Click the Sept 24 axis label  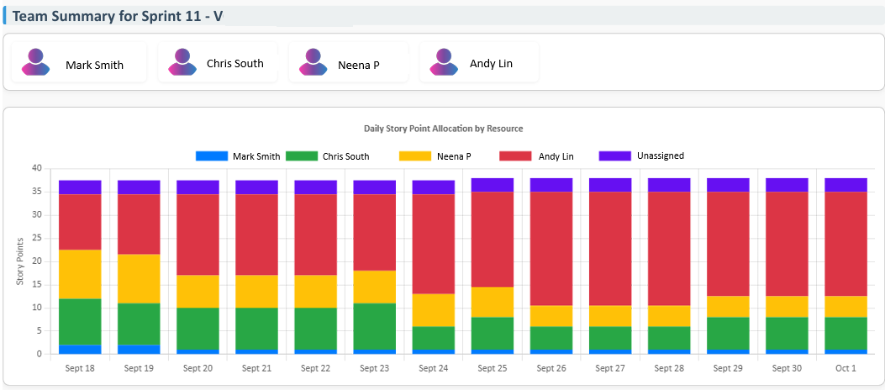(433, 368)
